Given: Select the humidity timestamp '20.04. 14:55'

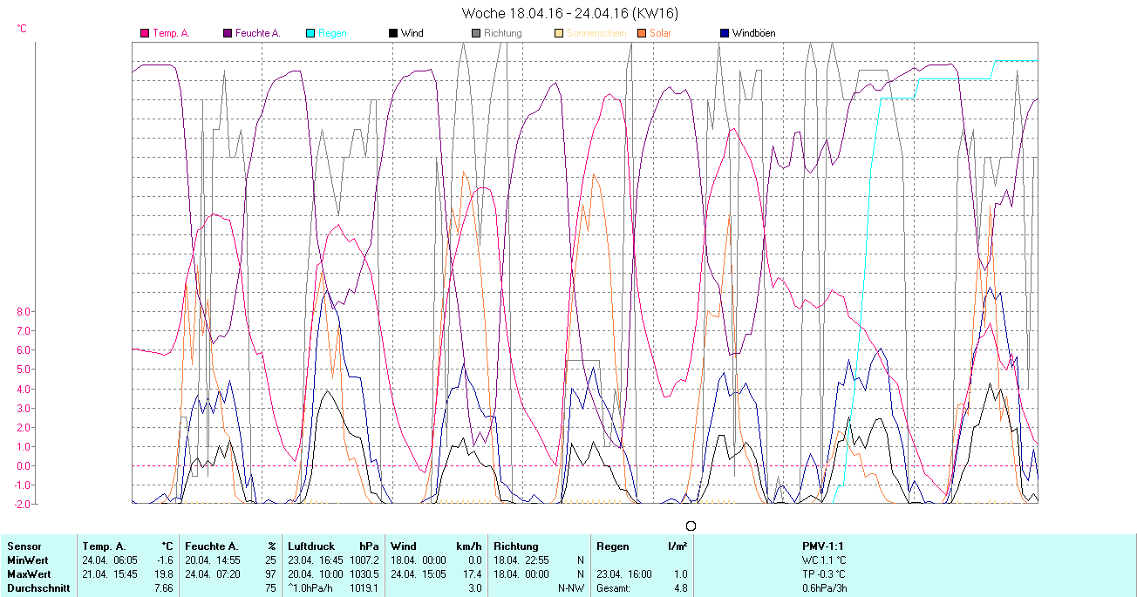Looking at the screenshot, I should [213, 560].
